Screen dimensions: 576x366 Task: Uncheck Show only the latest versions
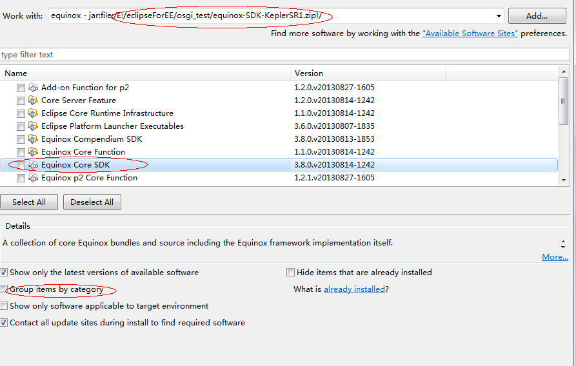coord(5,273)
